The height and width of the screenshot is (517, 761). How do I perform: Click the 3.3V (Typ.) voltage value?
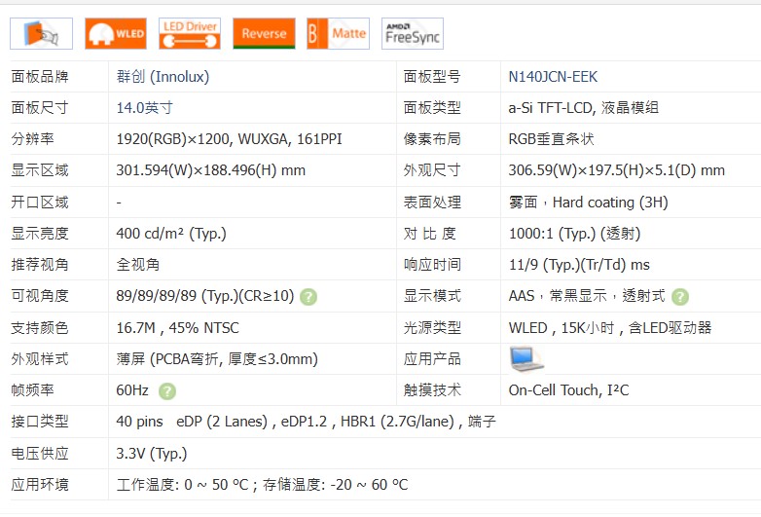(151, 453)
